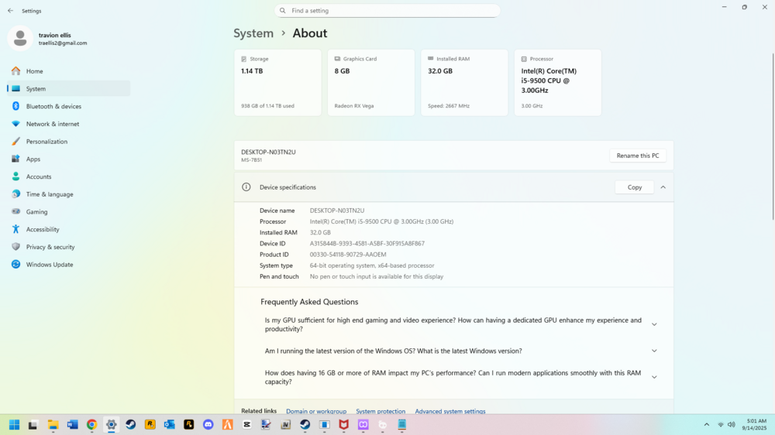Open Bluetooth & devices settings
Viewport: 775px width, 435px height.
point(69,106)
